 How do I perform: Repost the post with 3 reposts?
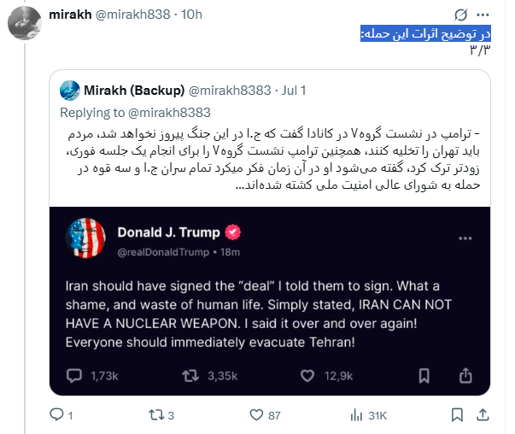point(155,416)
